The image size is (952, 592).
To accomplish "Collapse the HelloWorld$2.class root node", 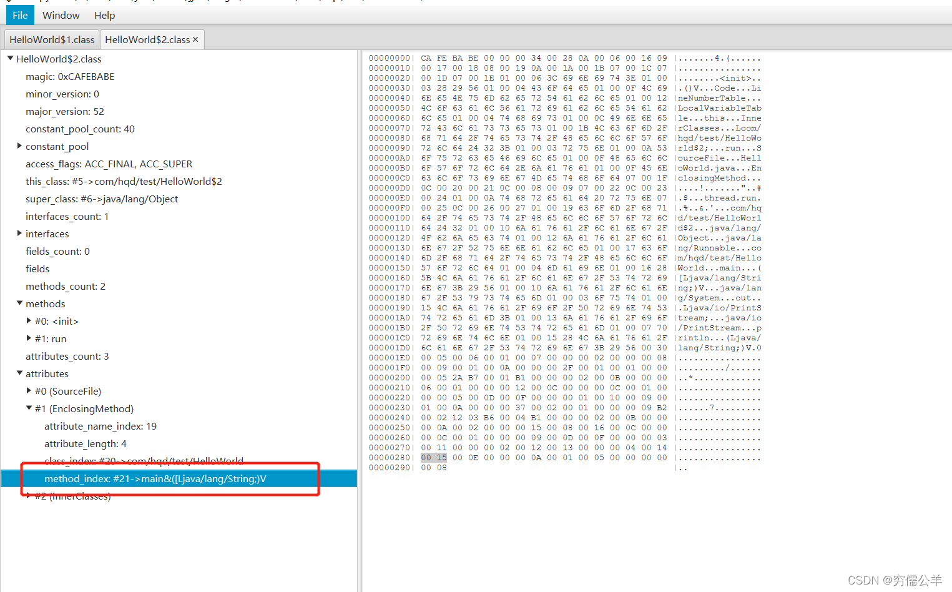I will (10, 58).
